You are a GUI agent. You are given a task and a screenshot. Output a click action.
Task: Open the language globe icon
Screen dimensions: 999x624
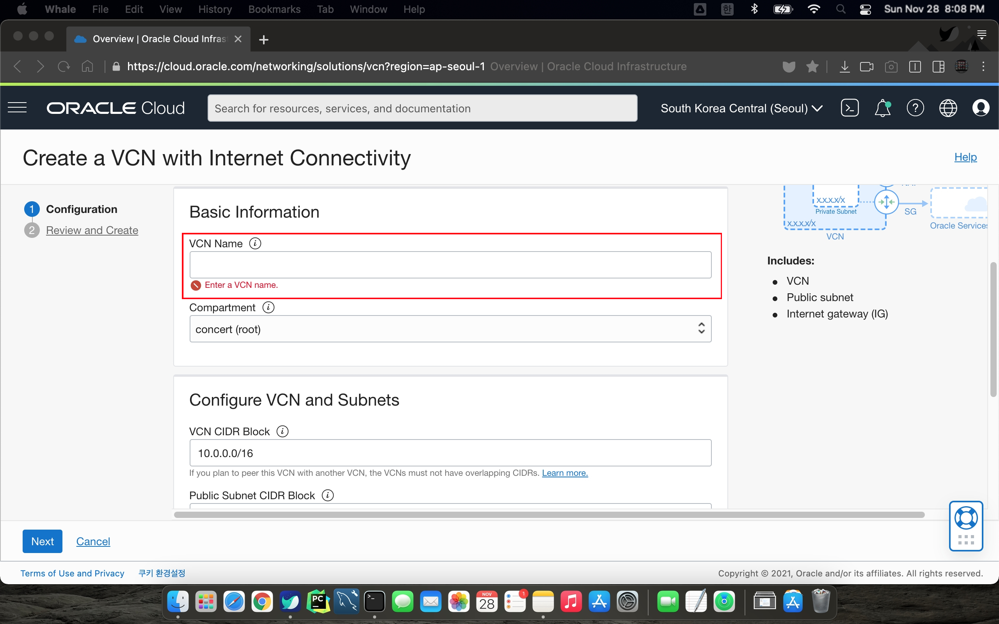click(x=948, y=108)
